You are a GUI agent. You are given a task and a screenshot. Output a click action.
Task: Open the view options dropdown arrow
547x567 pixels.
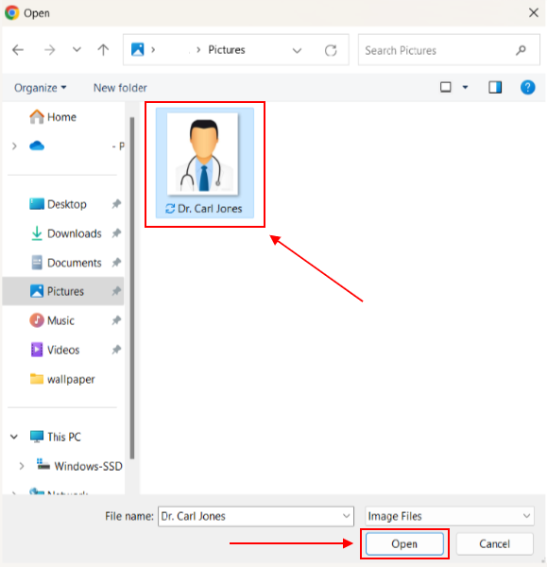(466, 87)
